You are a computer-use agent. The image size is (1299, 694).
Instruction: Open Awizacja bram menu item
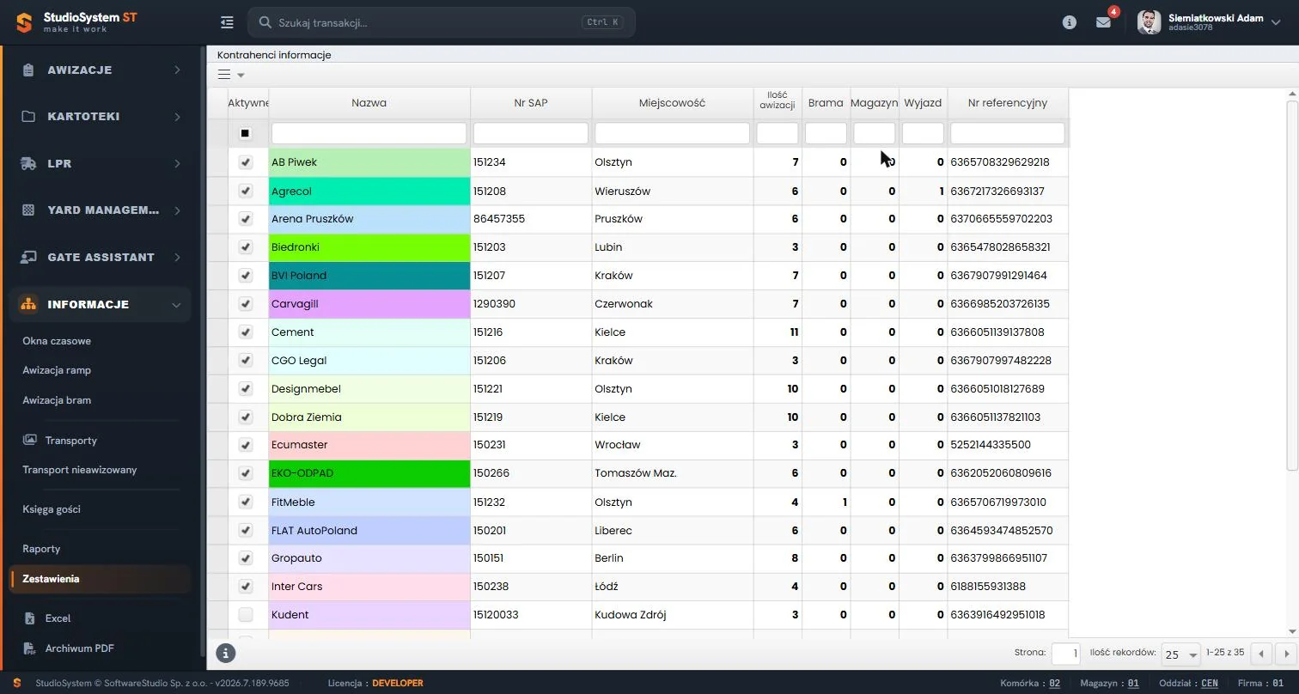pos(57,400)
